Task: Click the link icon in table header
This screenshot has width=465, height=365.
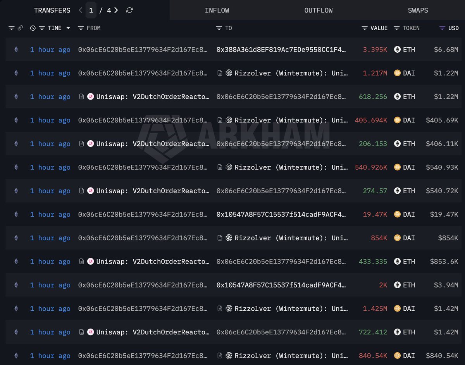Action: click(x=20, y=28)
